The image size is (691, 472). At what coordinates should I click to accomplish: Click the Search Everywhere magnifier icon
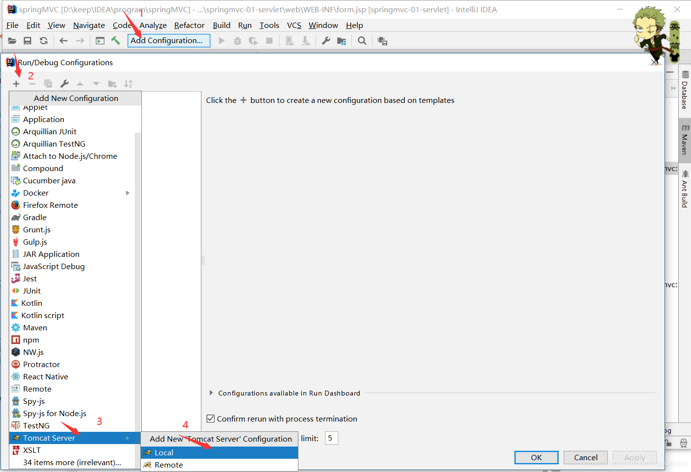pos(362,41)
